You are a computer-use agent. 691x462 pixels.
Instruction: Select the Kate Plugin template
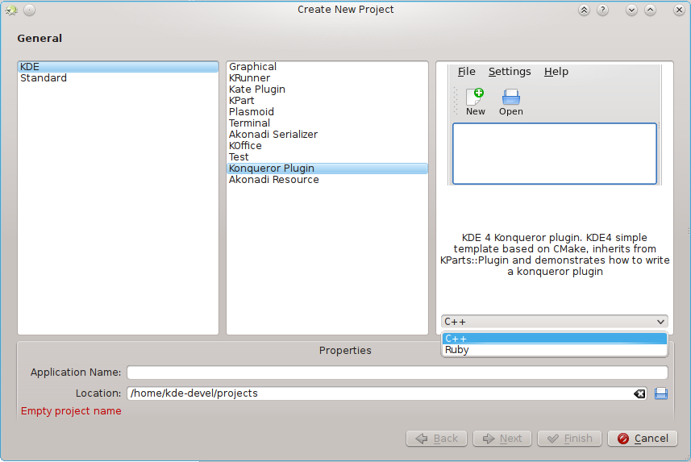pos(327,89)
